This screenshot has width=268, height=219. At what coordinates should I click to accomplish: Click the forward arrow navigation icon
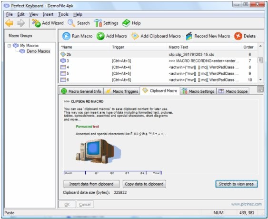[x=21, y=23]
